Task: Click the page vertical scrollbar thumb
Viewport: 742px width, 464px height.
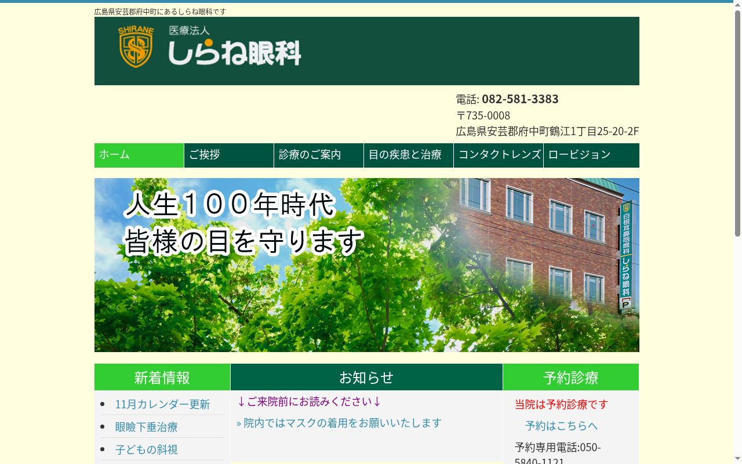Action: [737, 123]
